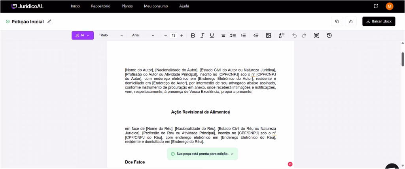405x169 pixels.
Task: Toggle underline formatting
Action: (x=212, y=36)
